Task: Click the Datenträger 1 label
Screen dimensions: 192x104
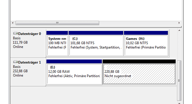Action: [29, 62]
